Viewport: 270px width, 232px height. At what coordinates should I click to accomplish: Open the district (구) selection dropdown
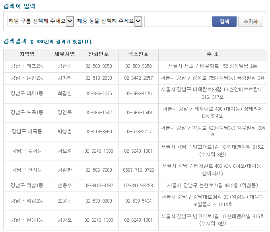(x=41, y=21)
